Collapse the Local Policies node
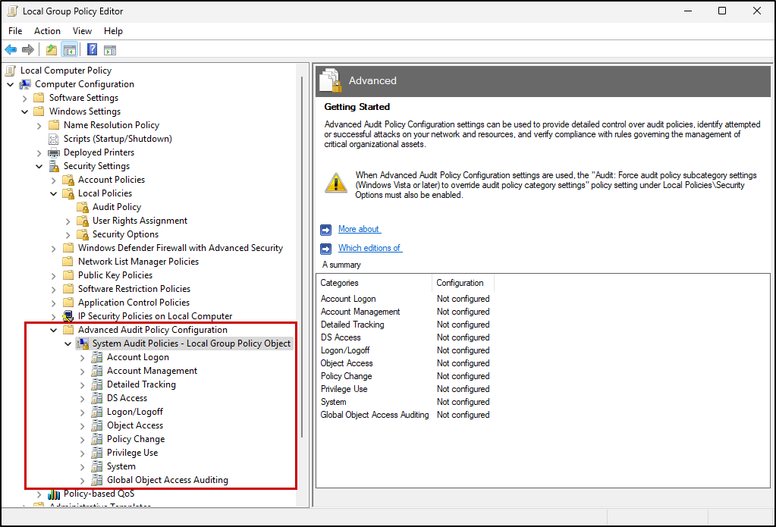 click(53, 193)
